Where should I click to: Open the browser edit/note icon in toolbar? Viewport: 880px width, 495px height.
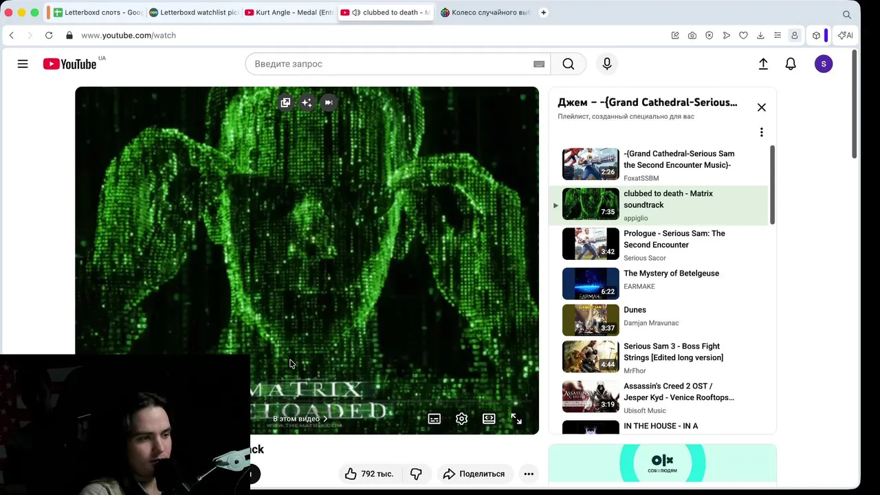point(675,35)
